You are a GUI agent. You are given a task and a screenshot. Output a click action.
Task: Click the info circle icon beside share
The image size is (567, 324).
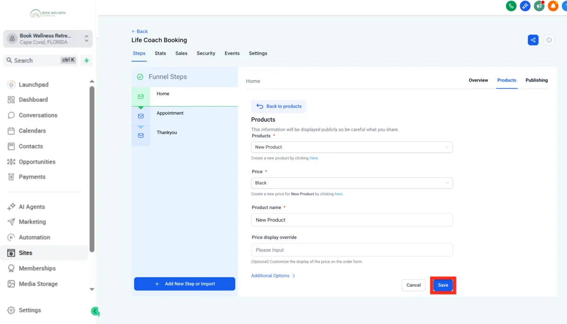(549, 40)
